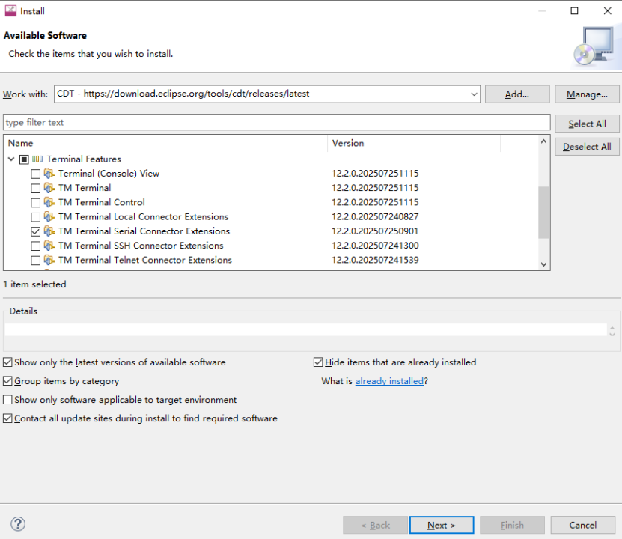The height and width of the screenshot is (539, 622).
Task: Check TM Terminal SSH Connector Extensions checkbox
Action: coord(36,246)
